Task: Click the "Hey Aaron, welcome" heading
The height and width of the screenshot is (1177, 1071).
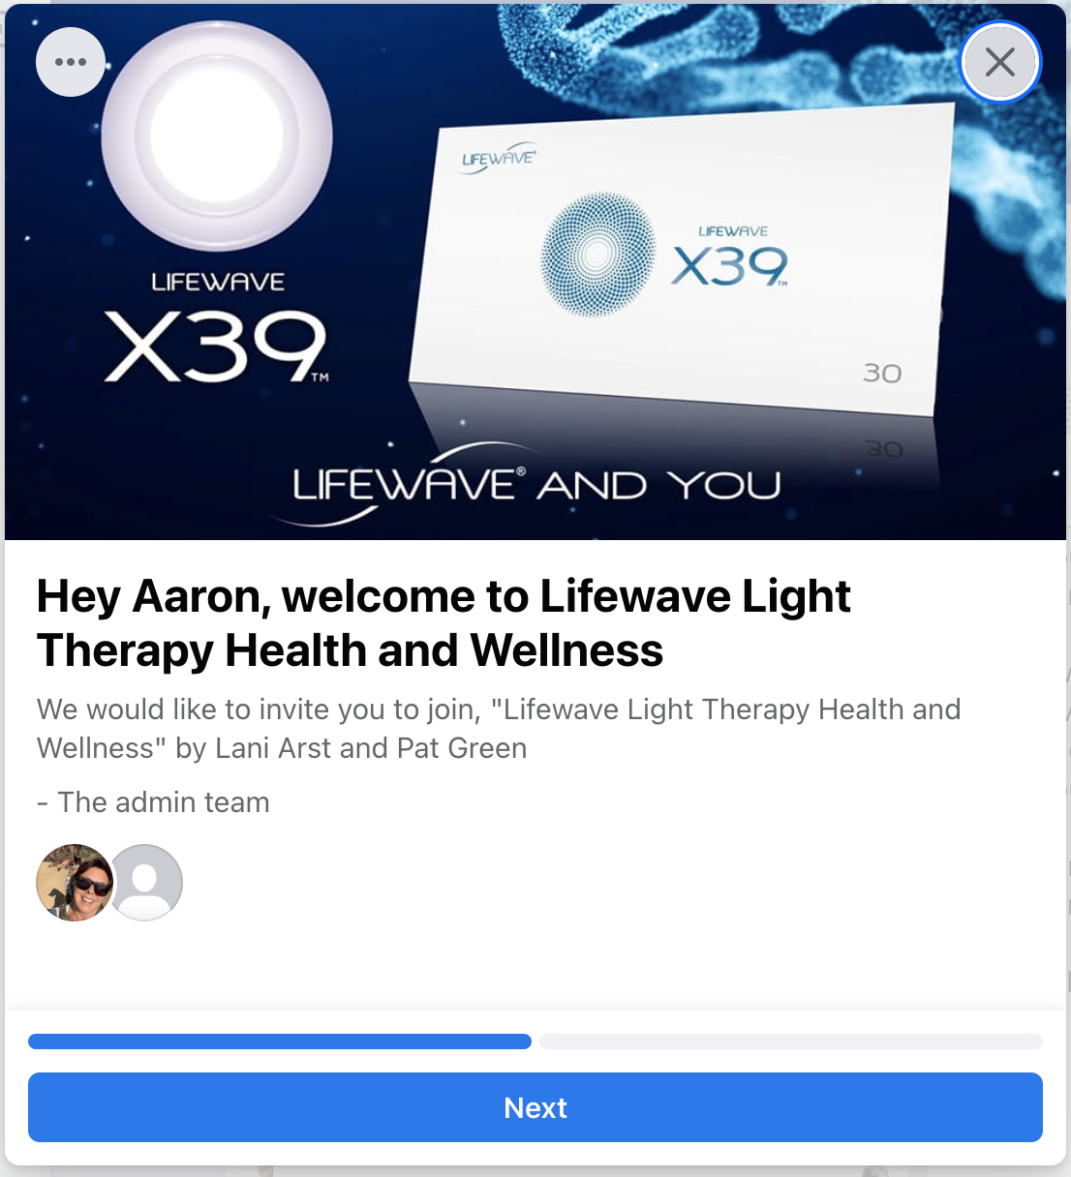Action: click(x=444, y=622)
